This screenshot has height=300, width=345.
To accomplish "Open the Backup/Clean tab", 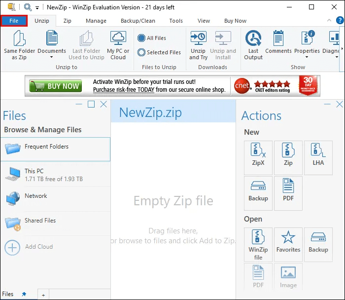I will point(138,21).
